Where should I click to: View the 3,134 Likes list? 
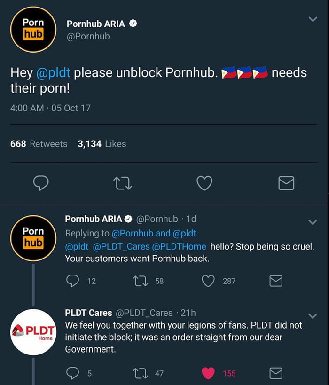point(102,144)
